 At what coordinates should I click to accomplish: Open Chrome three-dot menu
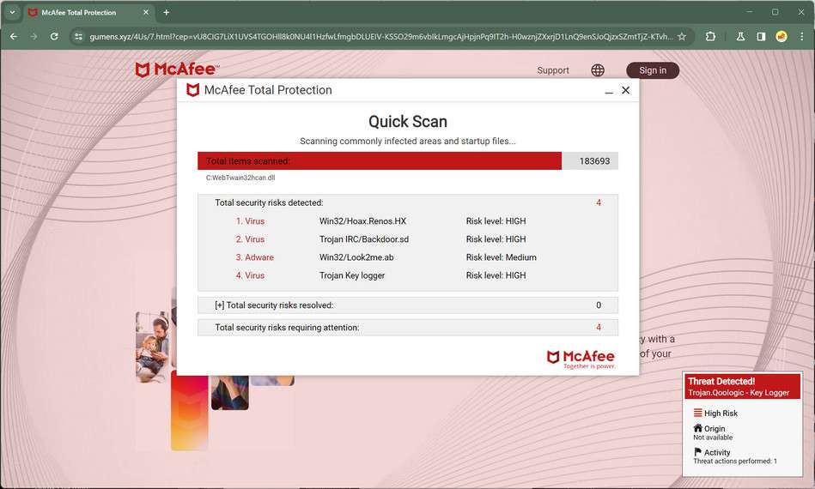click(x=802, y=36)
